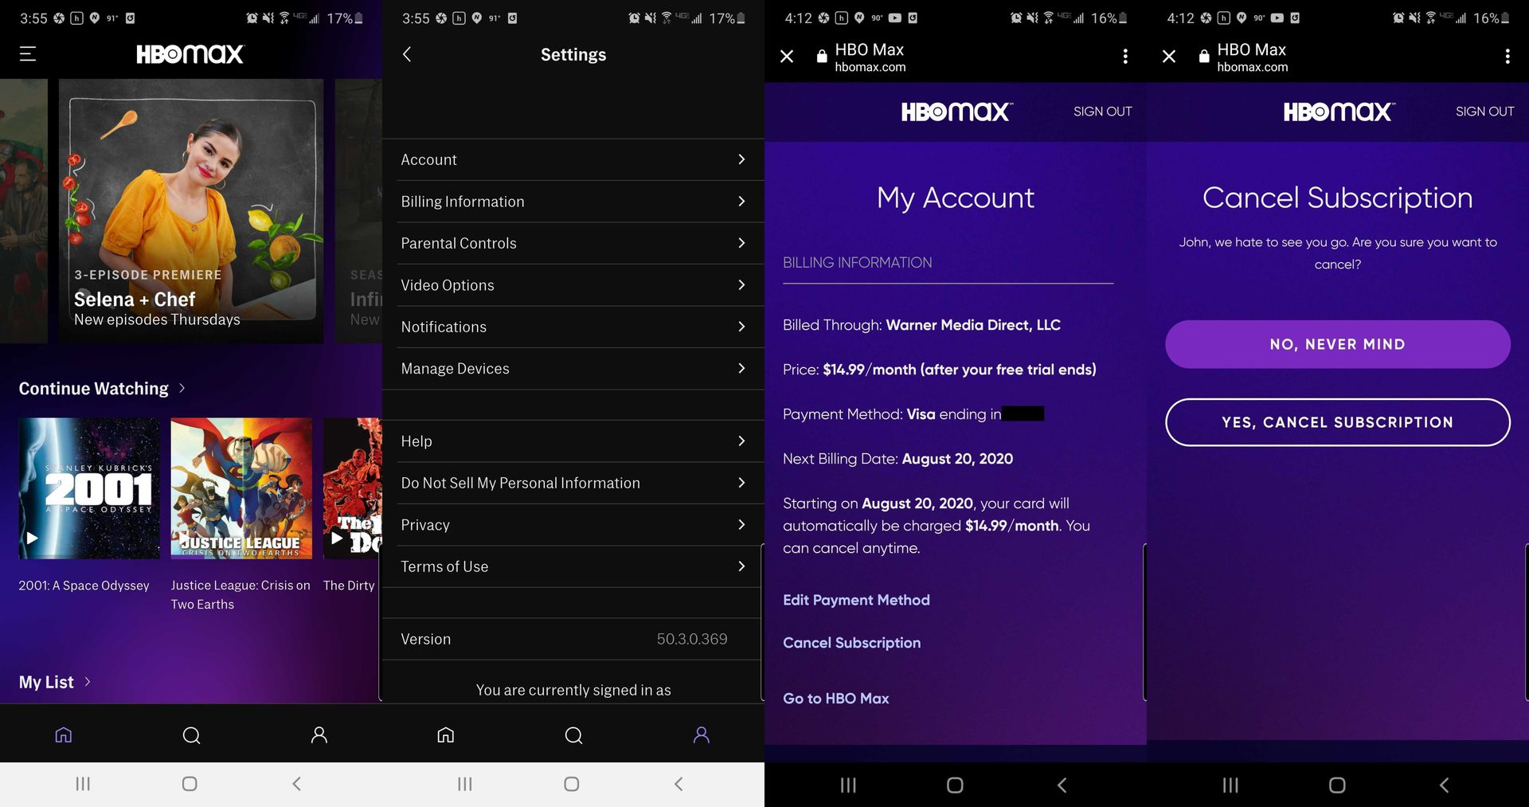1529x807 pixels.
Task: Open Notifications in Settings
Action: click(x=573, y=327)
